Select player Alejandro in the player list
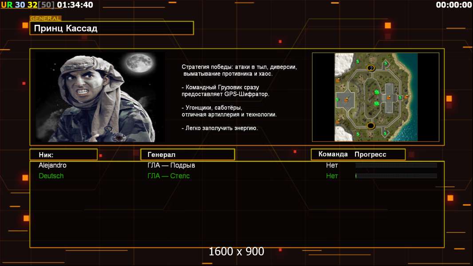This screenshot has height=266, width=473. coord(52,165)
